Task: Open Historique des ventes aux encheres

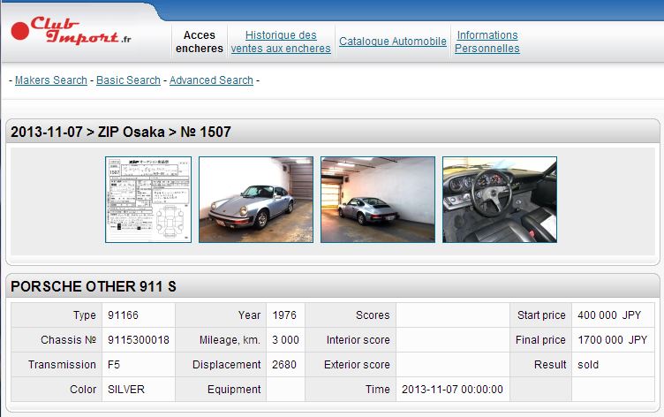Action: [281, 42]
